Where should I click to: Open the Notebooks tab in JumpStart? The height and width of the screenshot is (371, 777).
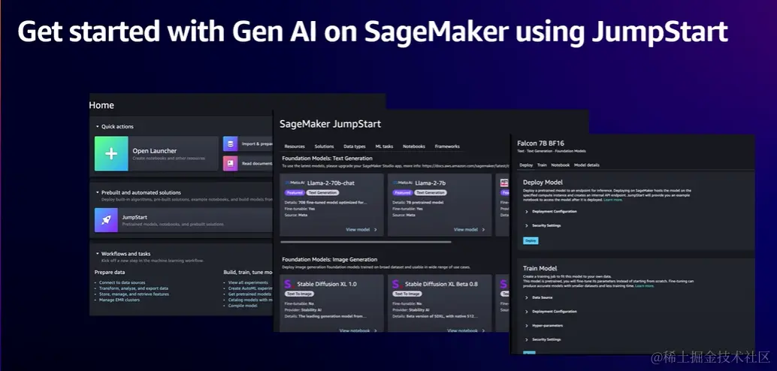(414, 146)
